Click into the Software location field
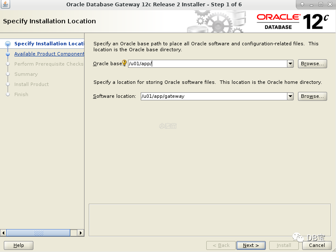 214,97
